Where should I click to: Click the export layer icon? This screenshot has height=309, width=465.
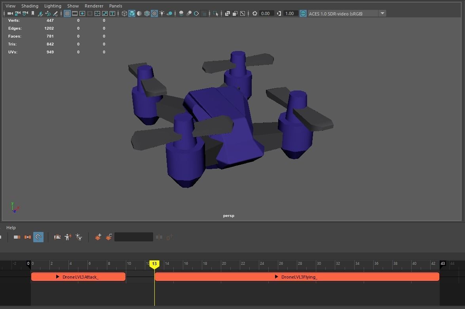pos(109,237)
